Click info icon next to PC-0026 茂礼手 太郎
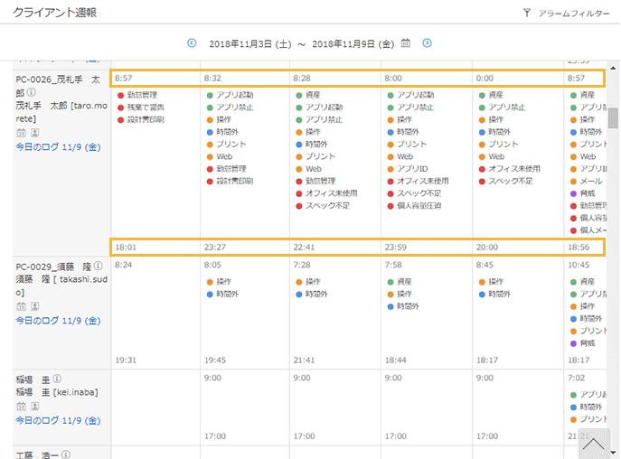 tap(32, 92)
